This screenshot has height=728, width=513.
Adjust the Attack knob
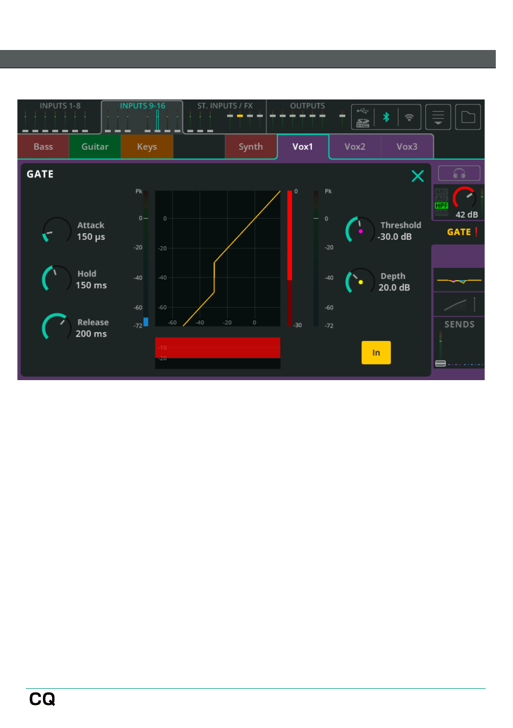[57, 231]
